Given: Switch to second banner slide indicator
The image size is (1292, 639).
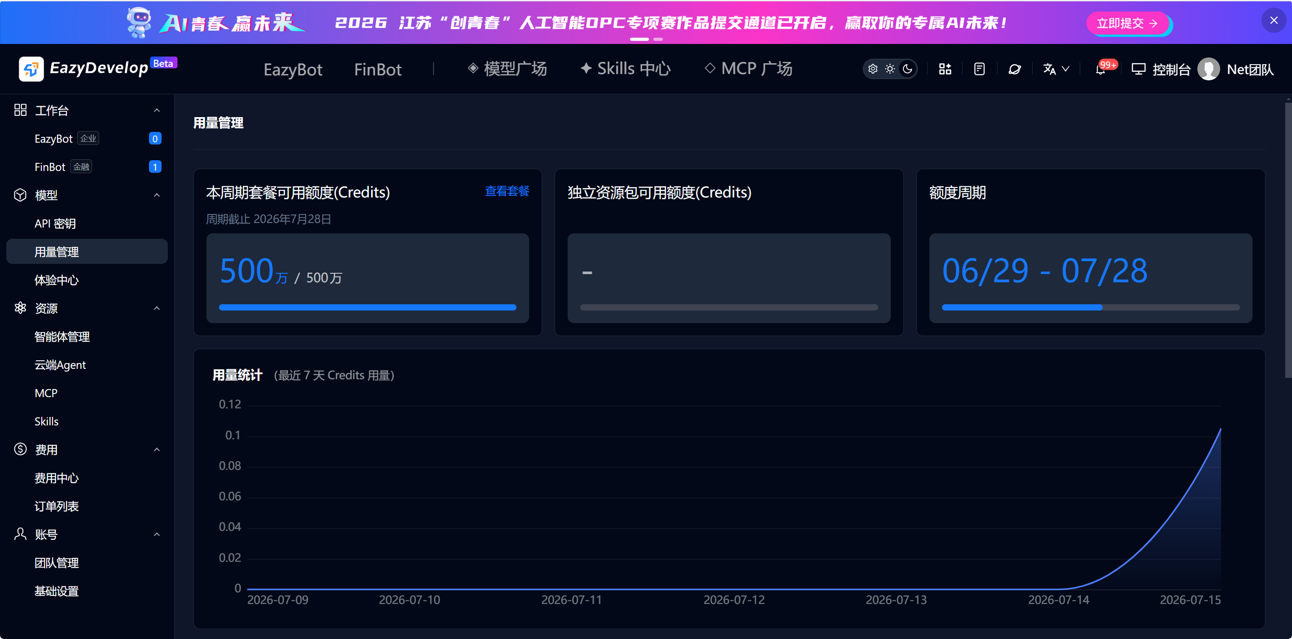Looking at the screenshot, I should 658,39.
